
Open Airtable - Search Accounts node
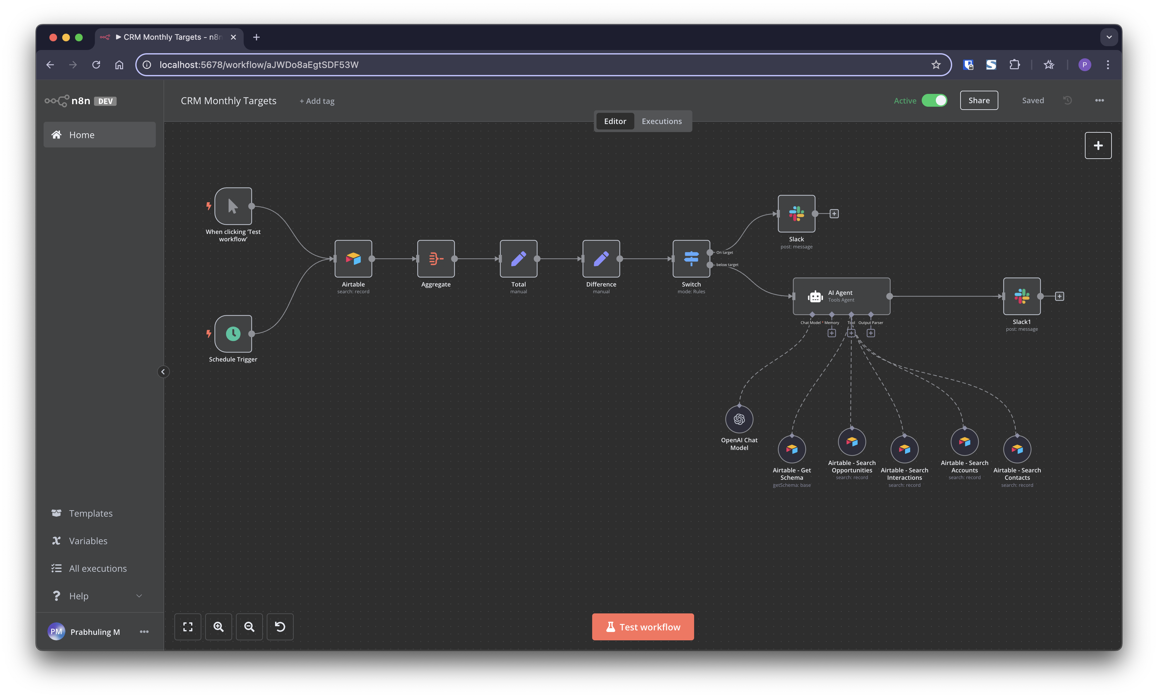coord(964,442)
